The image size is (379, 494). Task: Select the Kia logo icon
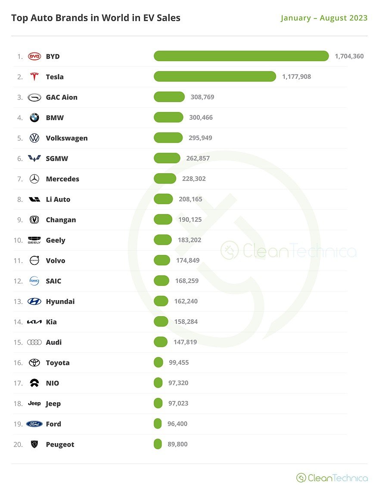pyautogui.click(x=34, y=322)
